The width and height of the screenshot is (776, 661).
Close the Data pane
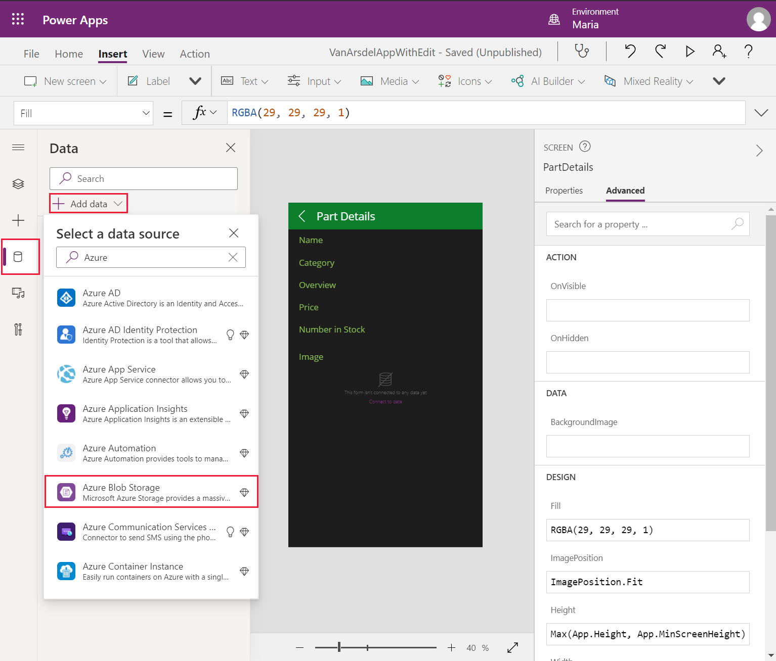(231, 148)
